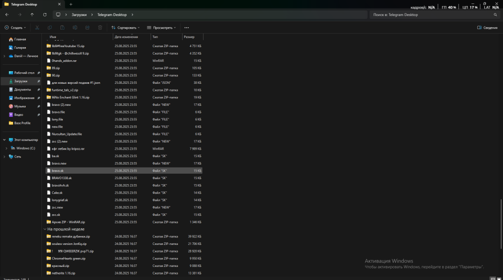Select file bravohvh.sk
Image resolution: width=503 pixels, height=280 pixels.
coord(60,185)
